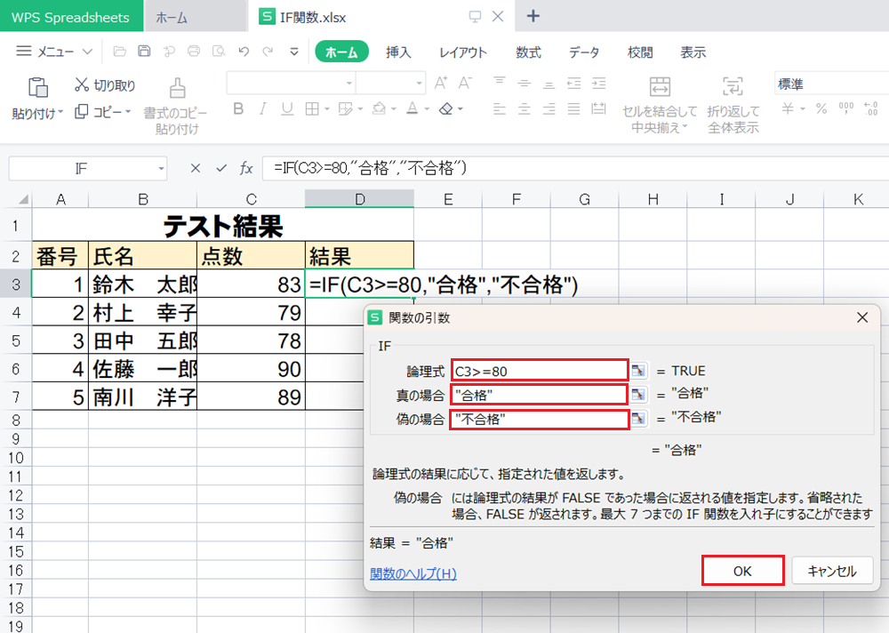
Task: Click the 論理式 input field
Action: [540, 371]
